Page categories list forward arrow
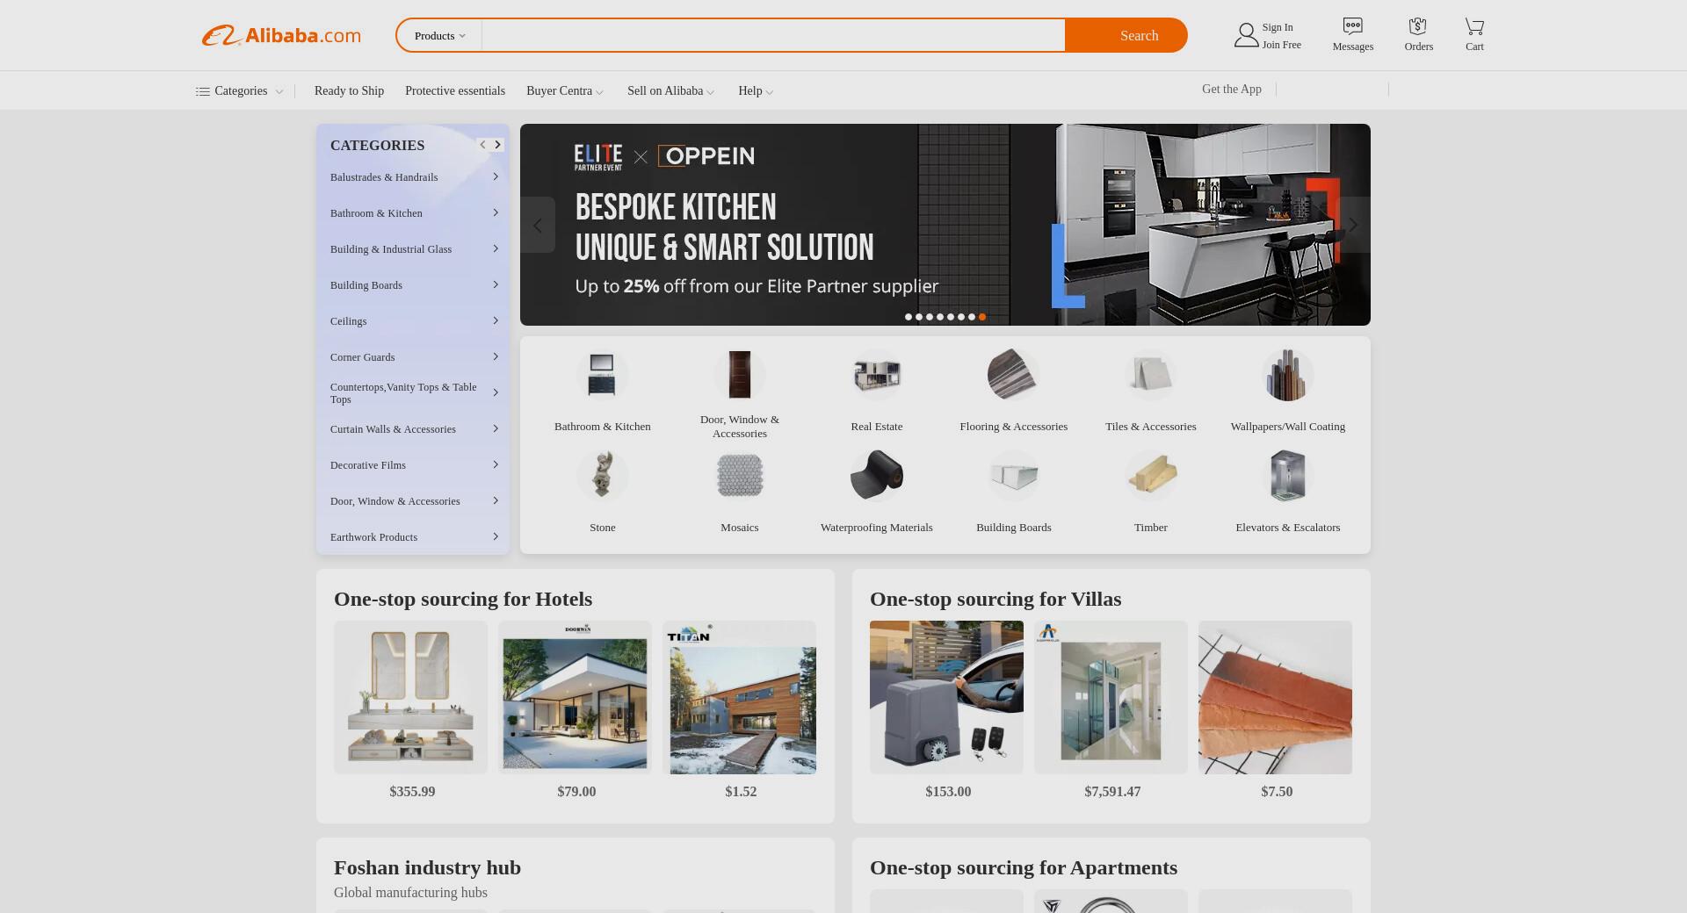 [x=497, y=145]
